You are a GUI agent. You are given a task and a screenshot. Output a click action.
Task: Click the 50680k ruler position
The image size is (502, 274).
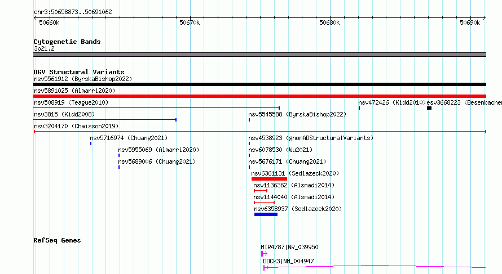coord(329,23)
